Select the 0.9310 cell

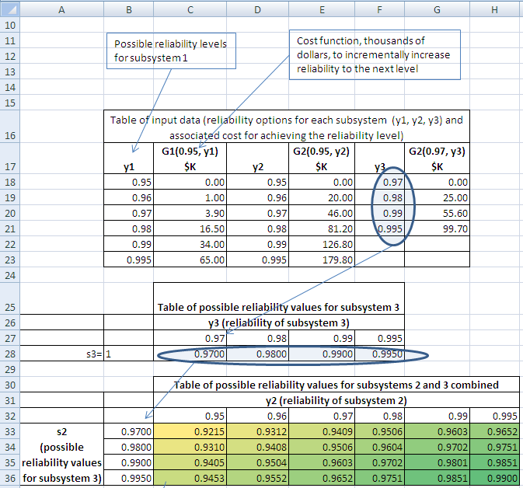coord(190,447)
